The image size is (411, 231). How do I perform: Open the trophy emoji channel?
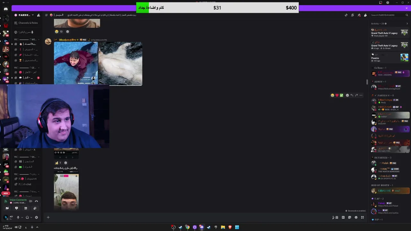(27, 60)
